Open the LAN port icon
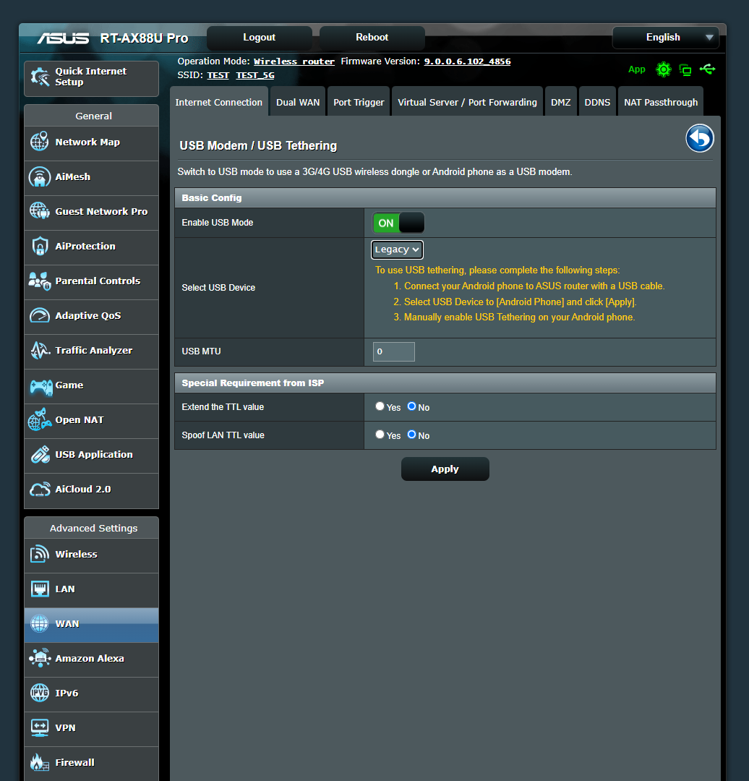This screenshot has height=781, width=749. 40,589
